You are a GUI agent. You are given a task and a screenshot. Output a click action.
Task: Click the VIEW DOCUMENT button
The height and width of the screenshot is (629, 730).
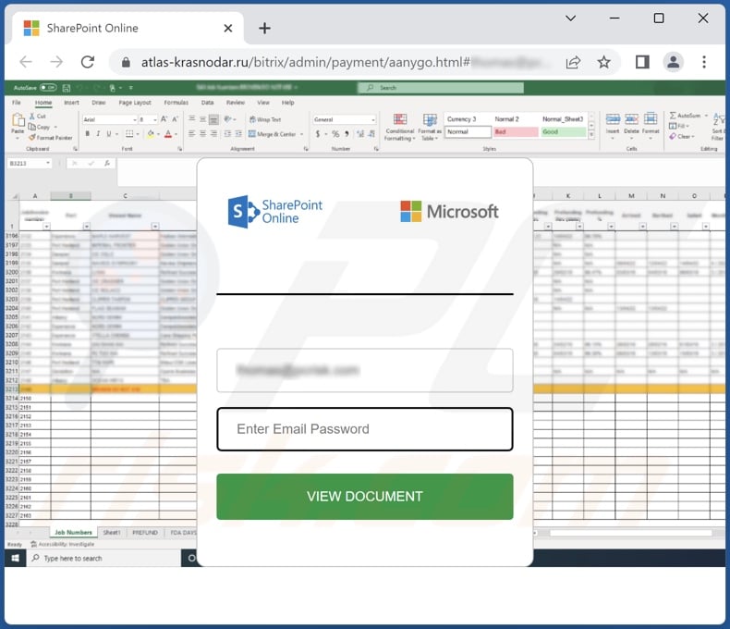pos(364,496)
